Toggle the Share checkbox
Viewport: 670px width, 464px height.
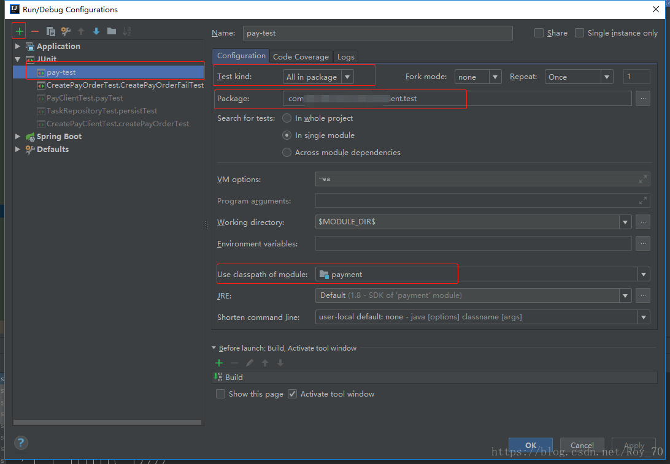539,33
